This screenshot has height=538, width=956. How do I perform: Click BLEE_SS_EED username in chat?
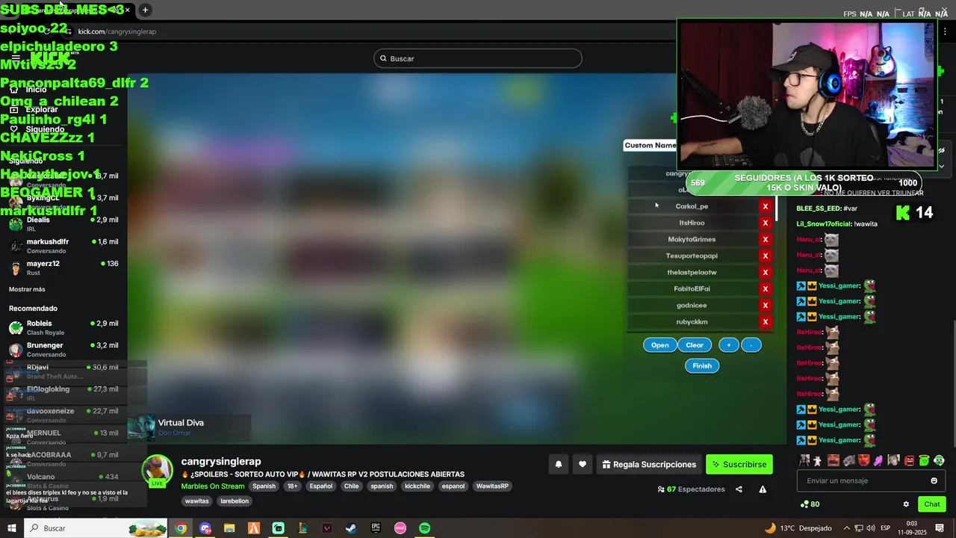819,208
